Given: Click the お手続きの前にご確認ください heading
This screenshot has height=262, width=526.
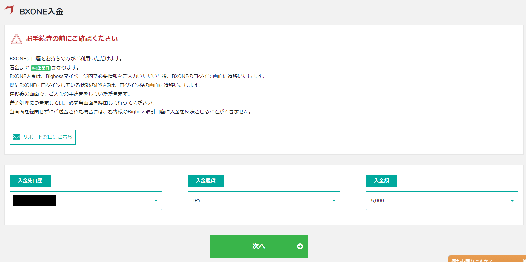Looking at the screenshot, I should point(72,39).
